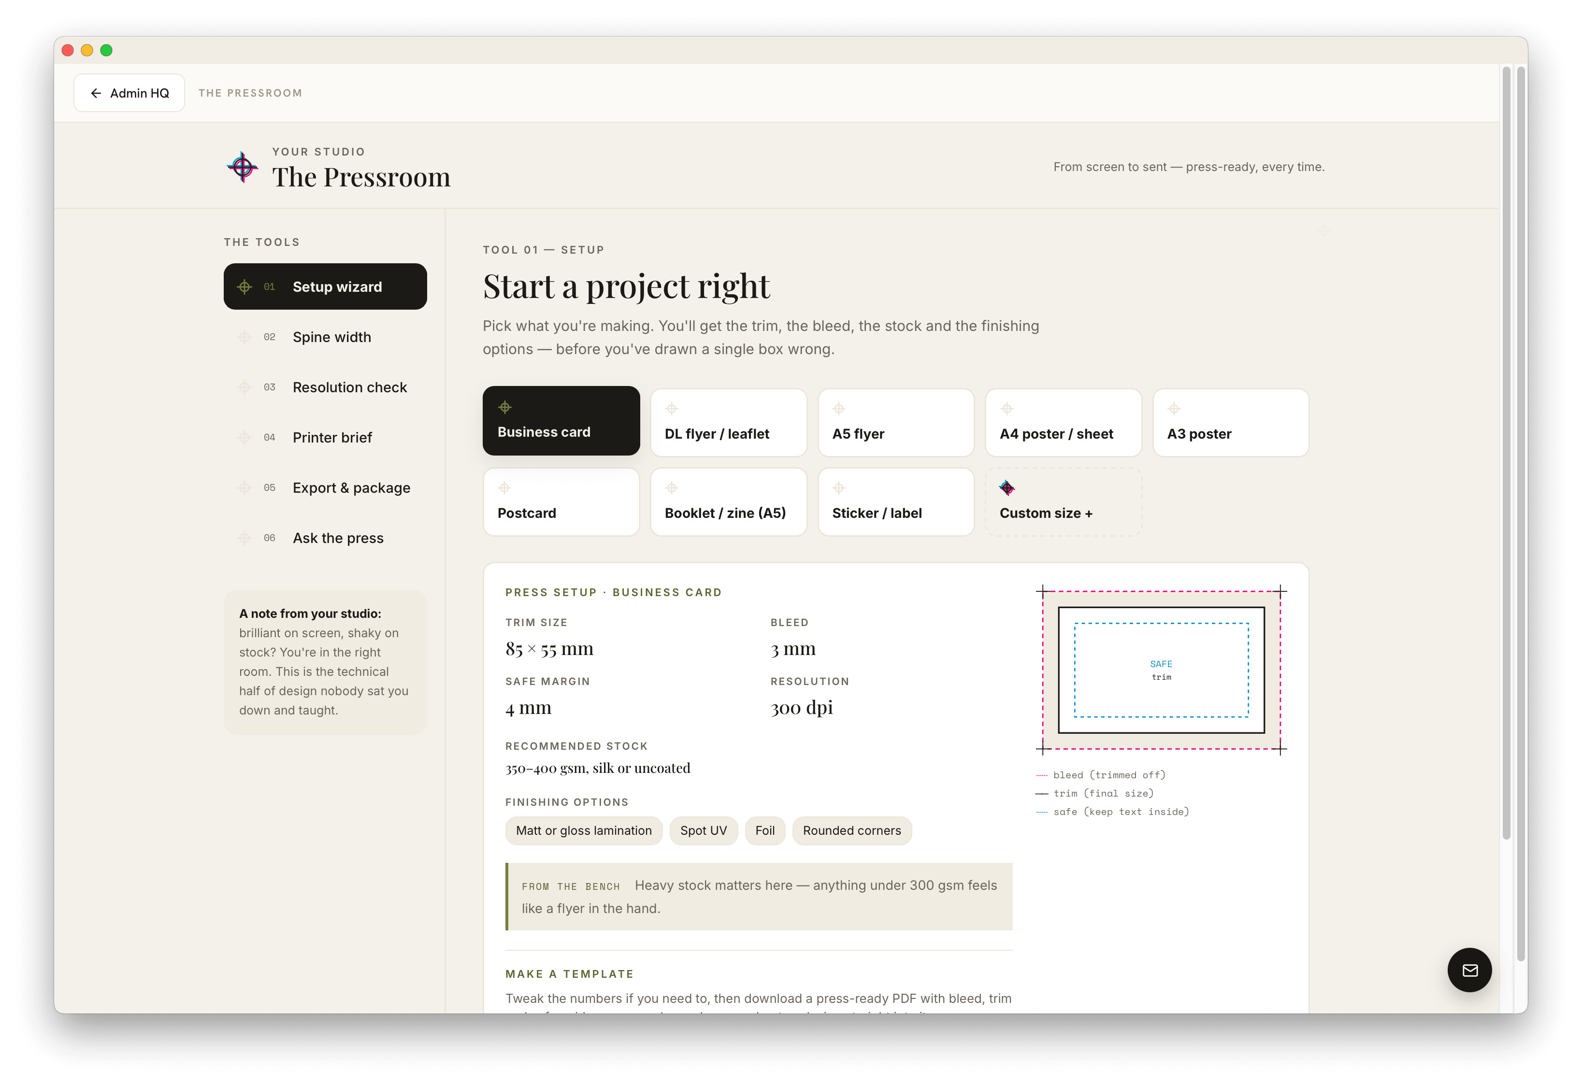Click THE PRESSROOM breadcrumb text

coord(250,93)
